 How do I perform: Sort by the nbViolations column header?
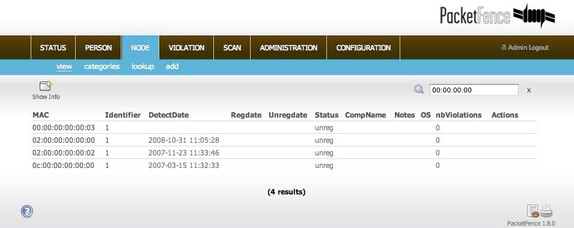459,115
